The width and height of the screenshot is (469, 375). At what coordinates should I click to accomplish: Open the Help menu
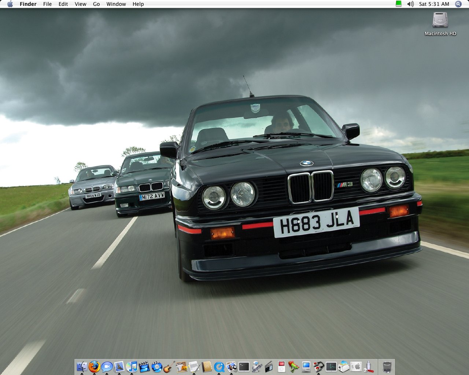coord(138,4)
